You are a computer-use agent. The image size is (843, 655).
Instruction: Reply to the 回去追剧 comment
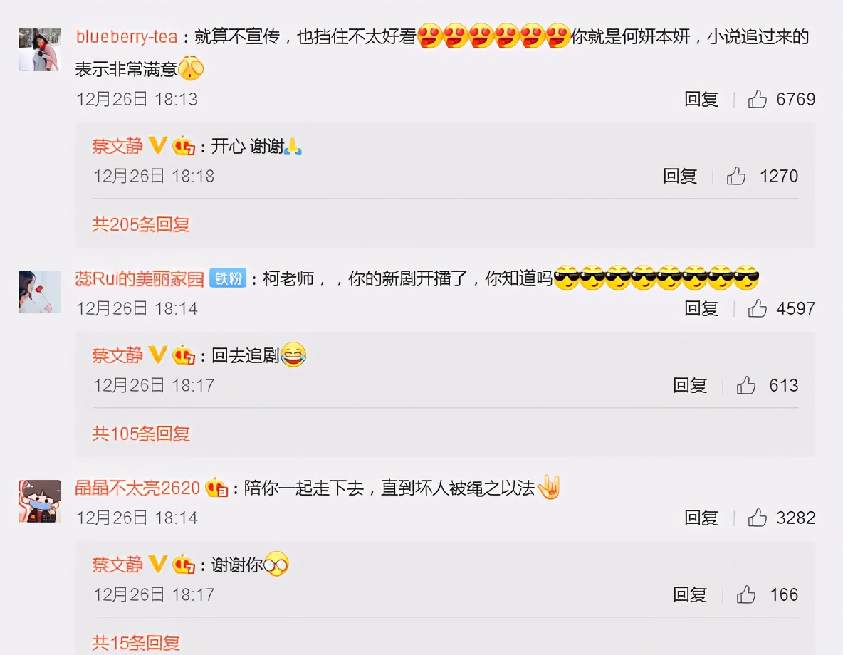(x=690, y=385)
